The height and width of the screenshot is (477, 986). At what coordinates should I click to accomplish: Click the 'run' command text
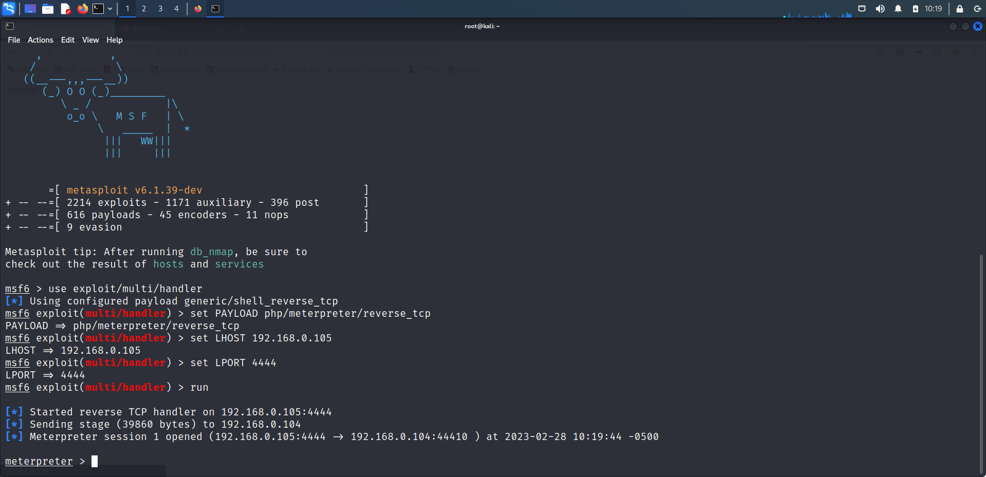199,387
